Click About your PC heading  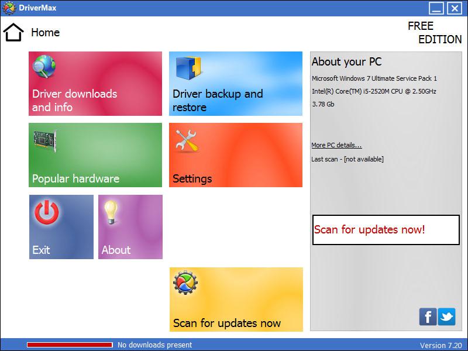point(347,61)
